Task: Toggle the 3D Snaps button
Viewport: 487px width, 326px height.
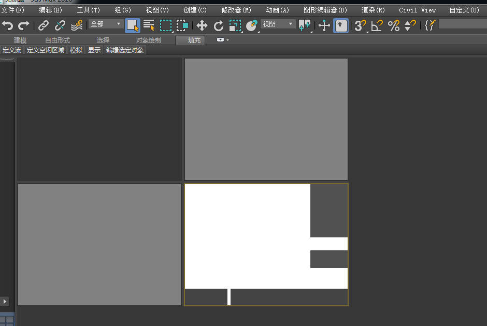Action: 360,25
